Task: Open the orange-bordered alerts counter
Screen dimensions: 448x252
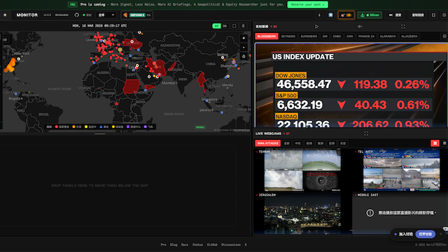Action: click(x=346, y=15)
